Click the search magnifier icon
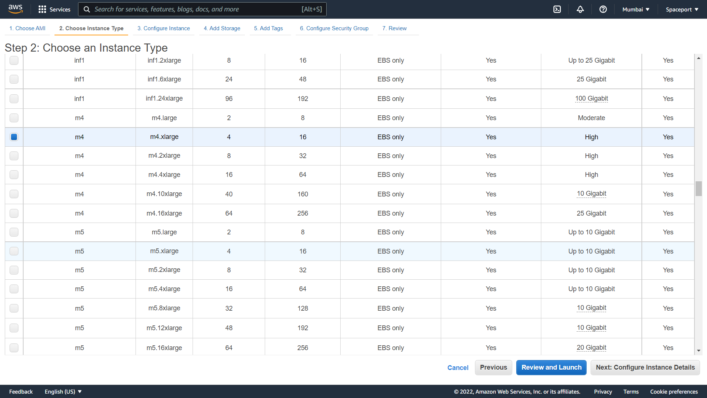 87,9
